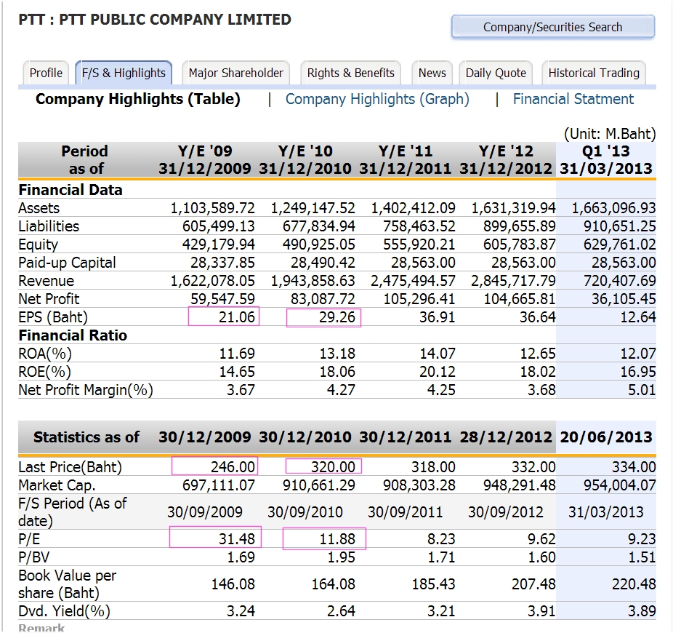This screenshot has height=633, width=673.
Task: Click the EPS (Baht) row label
Action: point(53,317)
